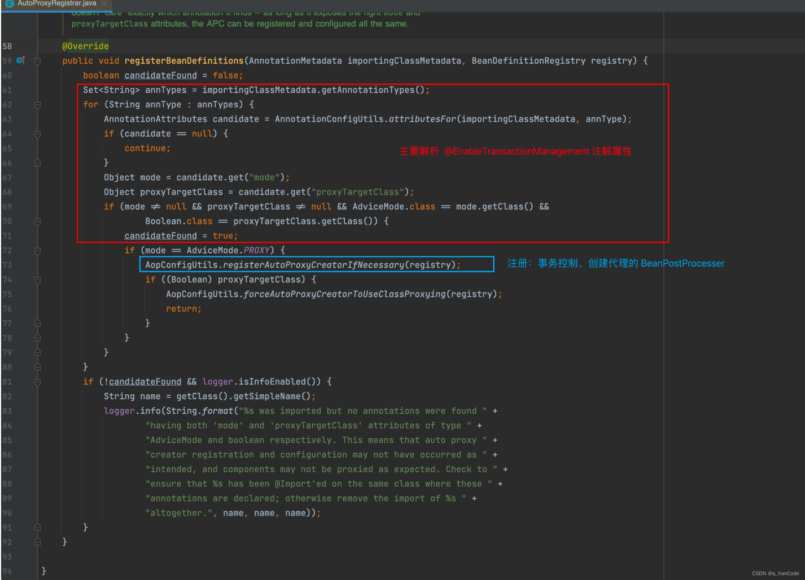Click line number 58 in the gutter

(x=7, y=46)
